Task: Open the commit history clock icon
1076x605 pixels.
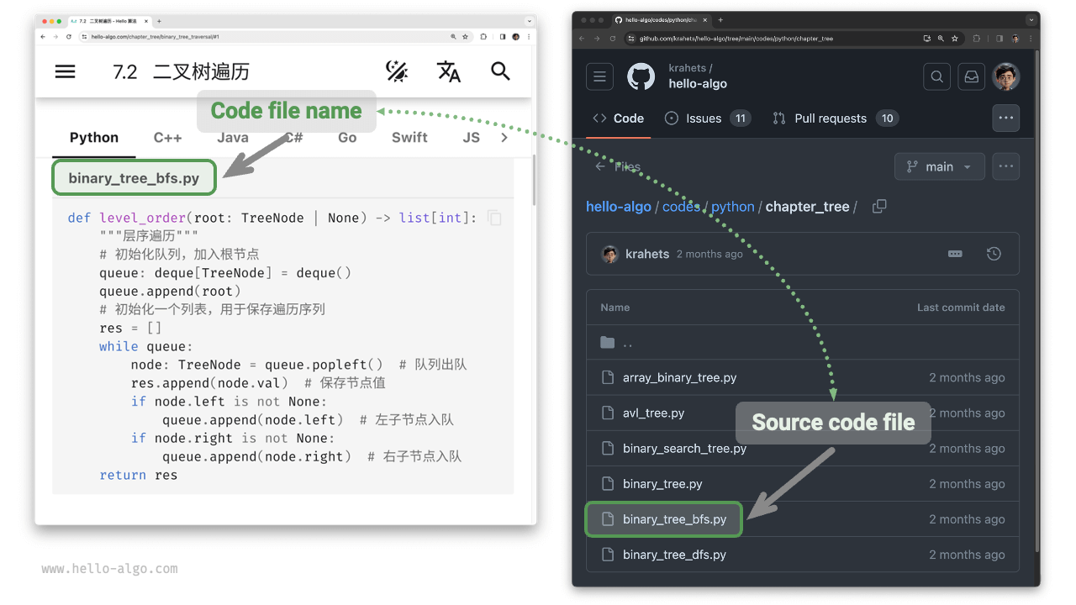Action: tap(994, 253)
